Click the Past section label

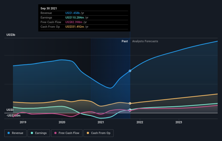(125, 41)
